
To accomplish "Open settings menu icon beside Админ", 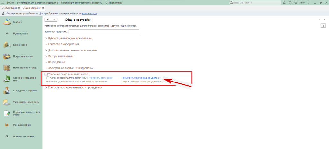I will (309, 3).
